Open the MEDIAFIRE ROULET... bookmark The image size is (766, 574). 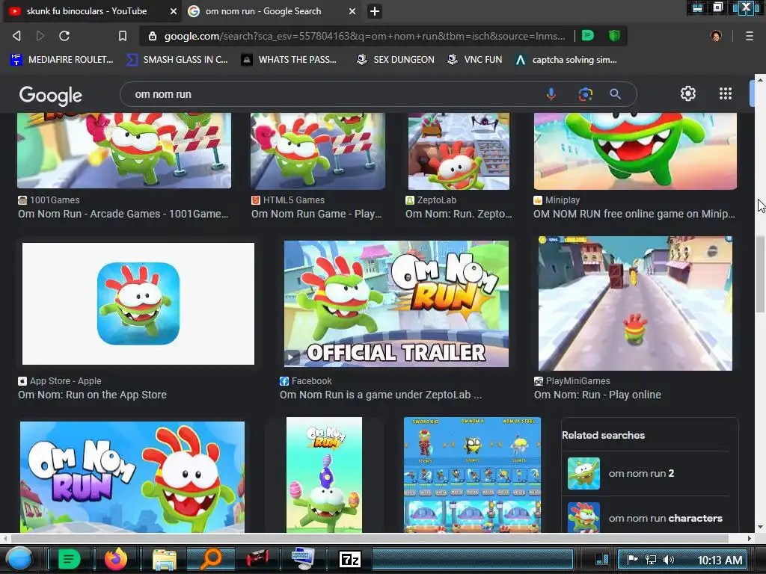tap(62, 60)
